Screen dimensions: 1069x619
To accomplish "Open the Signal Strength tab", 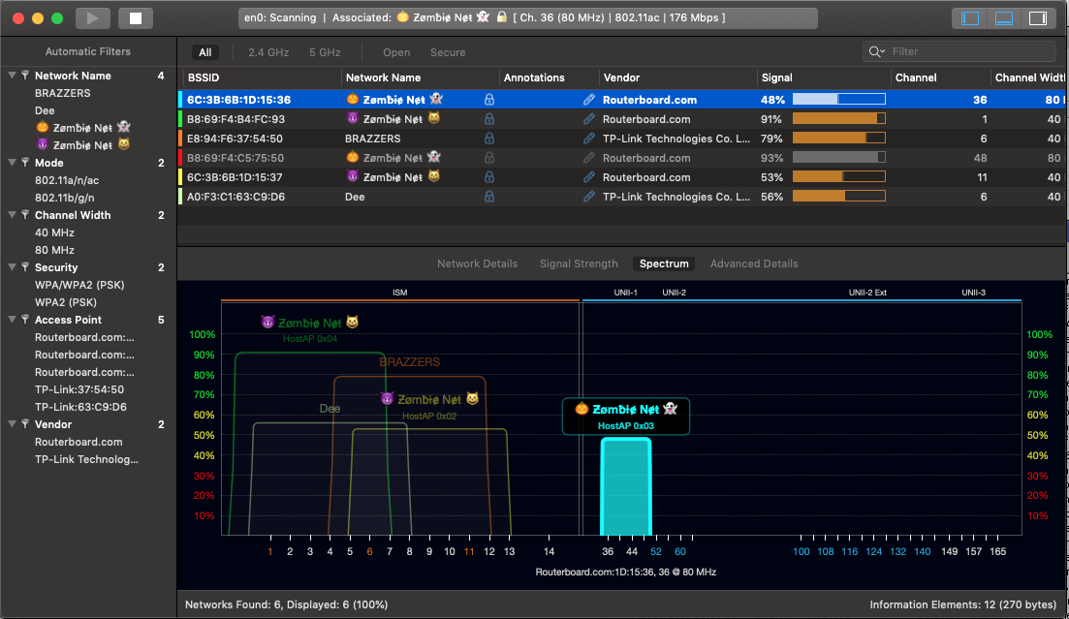I will 579,263.
